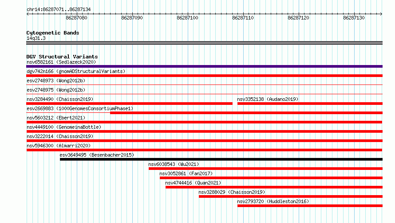Click the red nsv3052861 variant bar
The height and width of the screenshot is (223, 395).
click(271, 178)
